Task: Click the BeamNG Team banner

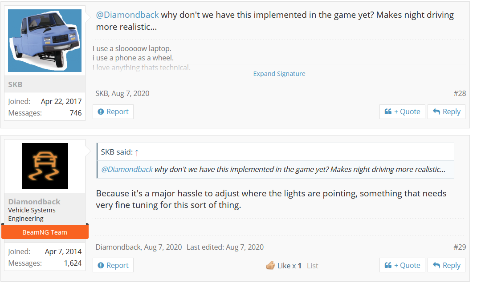Action: coord(45,232)
